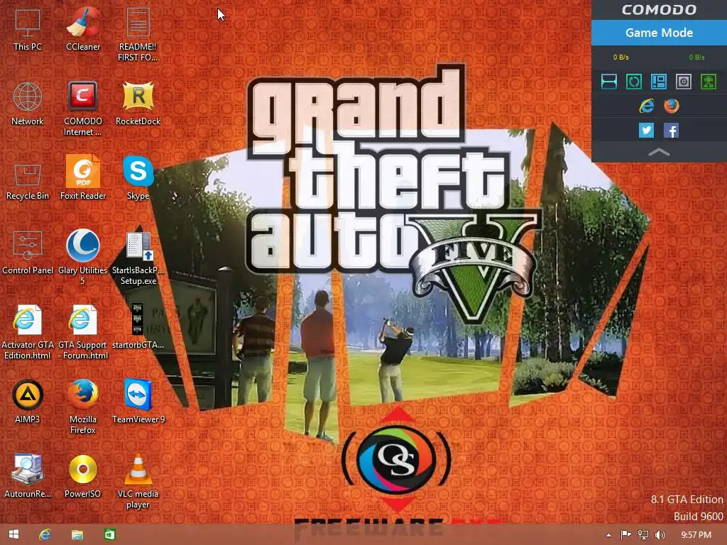
Task: Open Foxit Reader shortcut
Action: coord(82,178)
